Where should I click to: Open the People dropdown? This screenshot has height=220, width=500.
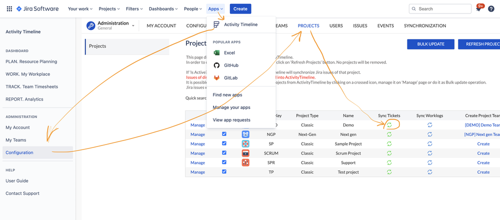pos(193,9)
